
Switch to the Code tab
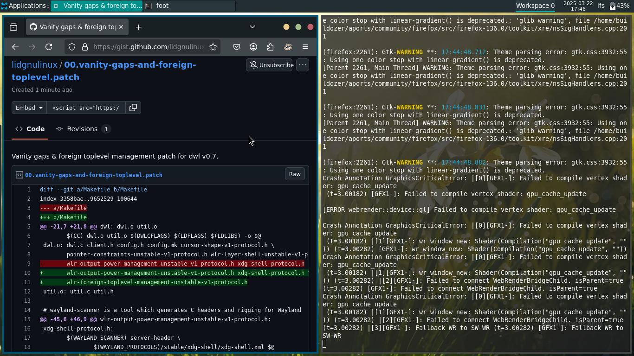point(30,129)
